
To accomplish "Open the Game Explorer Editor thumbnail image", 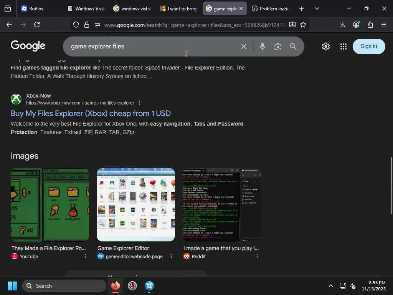I will (136, 204).
